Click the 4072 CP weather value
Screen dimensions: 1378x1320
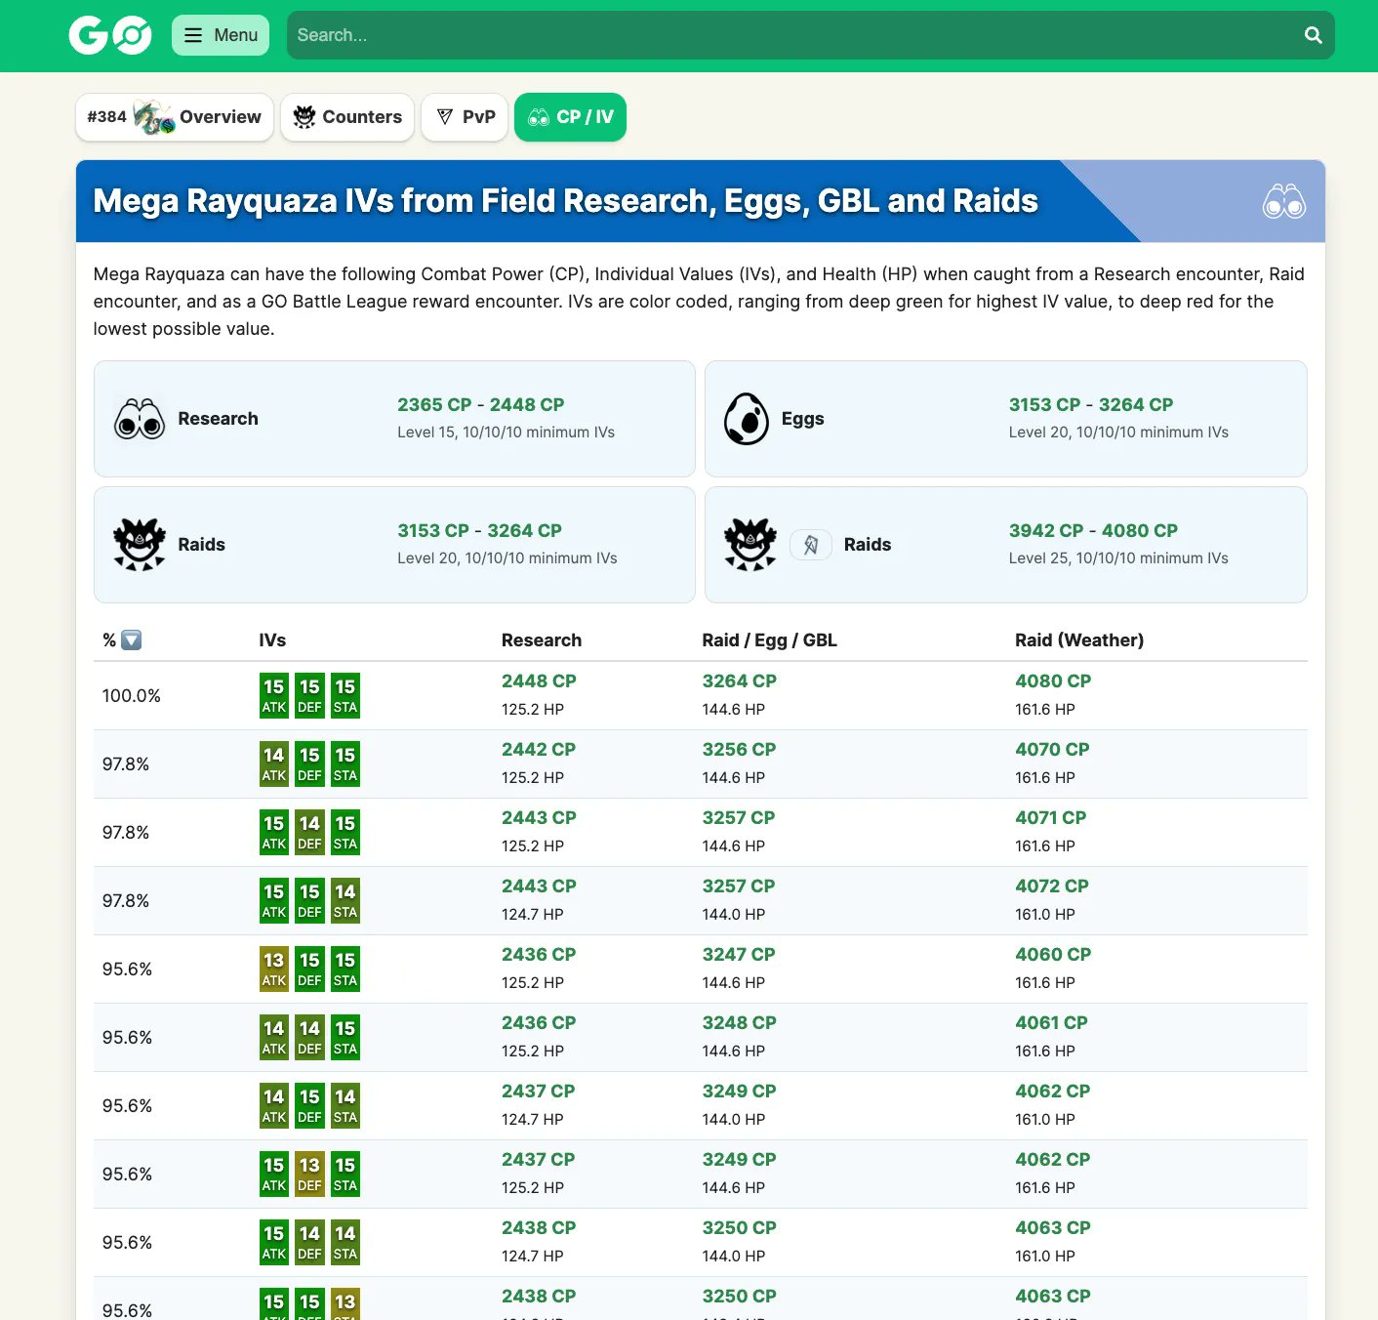(1052, 887)
